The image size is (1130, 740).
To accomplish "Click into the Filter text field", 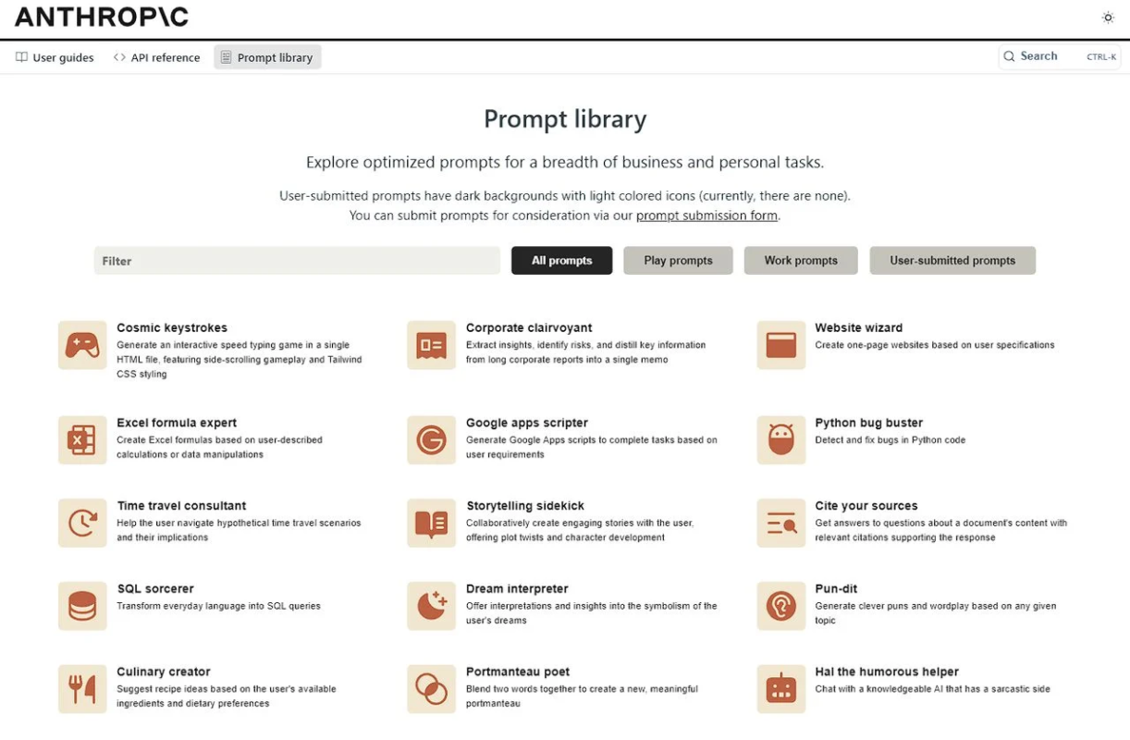I will click(x=297, y=261).
